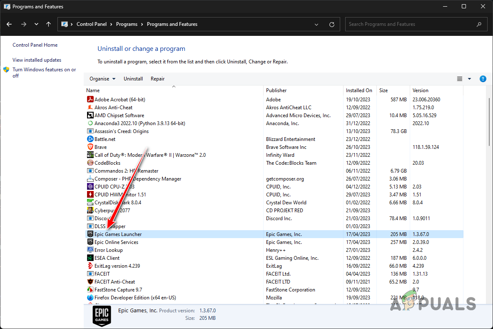This screenshot has width=493, height=329.
Task: Click Blizzard Entertainment publisher cell
Action: (x=291, y=139)
